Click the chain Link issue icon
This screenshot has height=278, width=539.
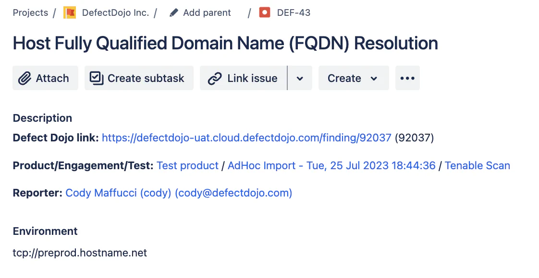pyautogui.click(x=214, y=78)
